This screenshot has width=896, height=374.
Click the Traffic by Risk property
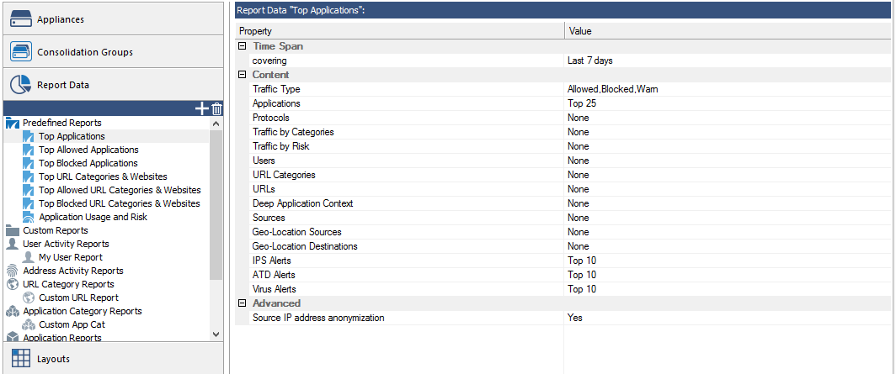[280, 146]
